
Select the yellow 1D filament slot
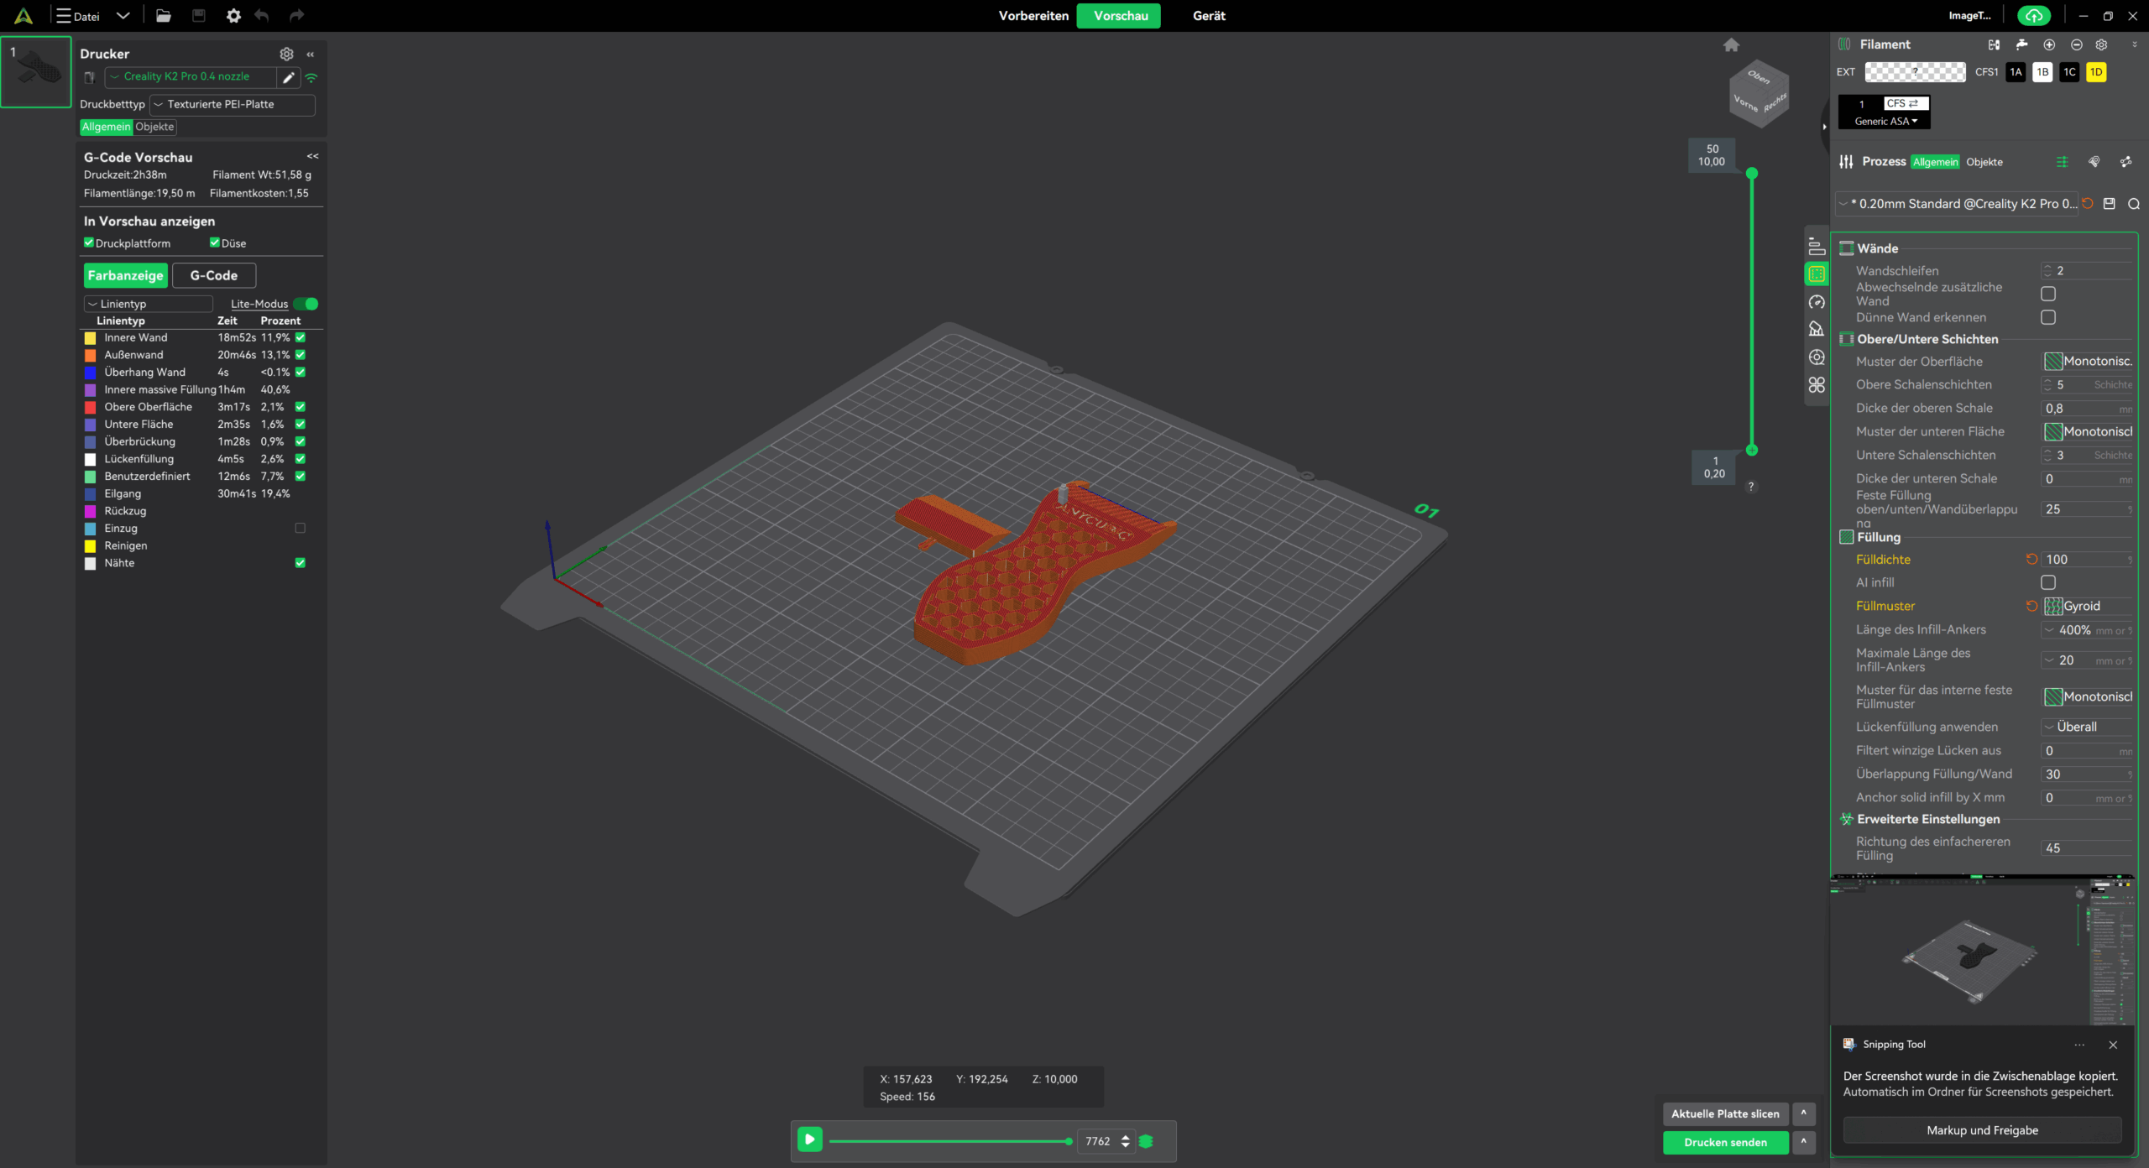click(2096, 72)
